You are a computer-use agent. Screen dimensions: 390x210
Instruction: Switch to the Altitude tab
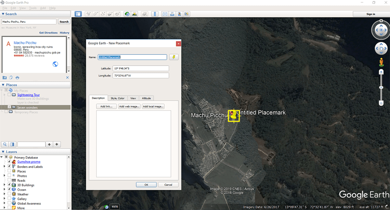[x=147, y=98]
